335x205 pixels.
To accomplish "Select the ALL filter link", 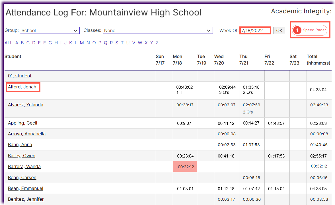I will (8, 43).
